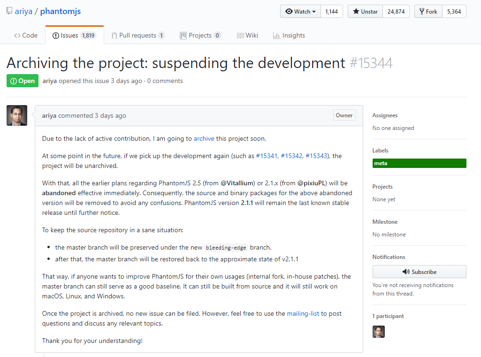Open the 5,364 forks count
Viewport: 481px width, 357px height.
[x=454, y=12]
